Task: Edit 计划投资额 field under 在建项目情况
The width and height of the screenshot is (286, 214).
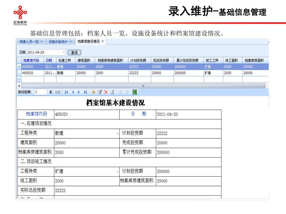Action: (189, 133)
